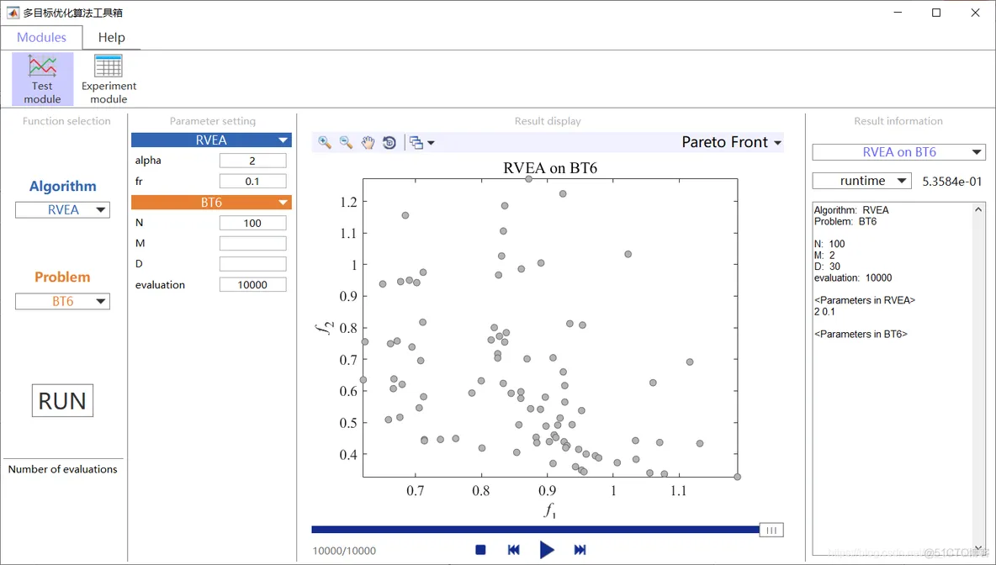
Task: Jump back to the first animation frame
Action: (x=514, y=549)
